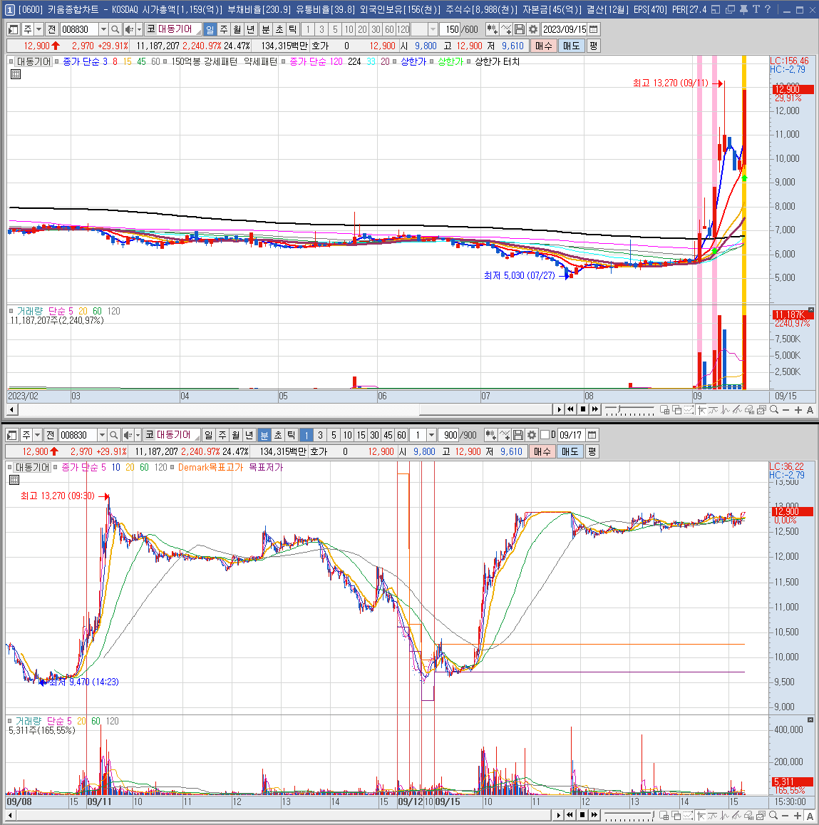
Task: Switch the top chart to the yearly 년 period
Action: [251, 29]
